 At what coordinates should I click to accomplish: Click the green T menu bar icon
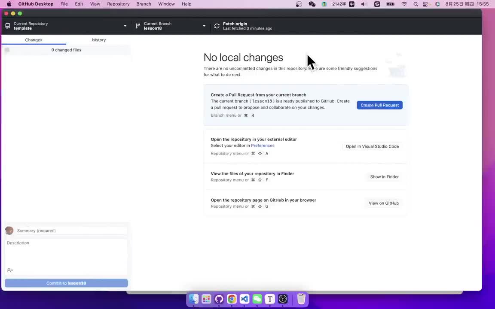tap(324, 4)
